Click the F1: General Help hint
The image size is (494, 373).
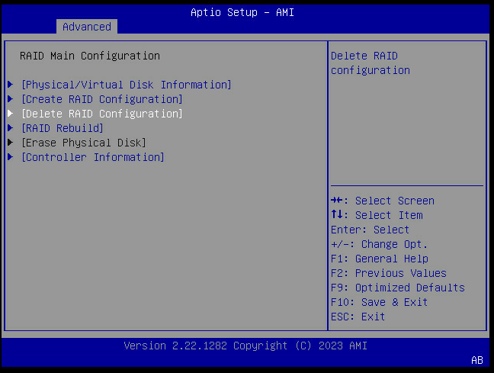380,259
